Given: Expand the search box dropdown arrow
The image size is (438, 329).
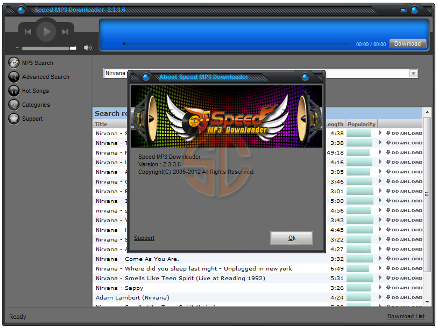Looking at the screenshot, I should 413,74.
